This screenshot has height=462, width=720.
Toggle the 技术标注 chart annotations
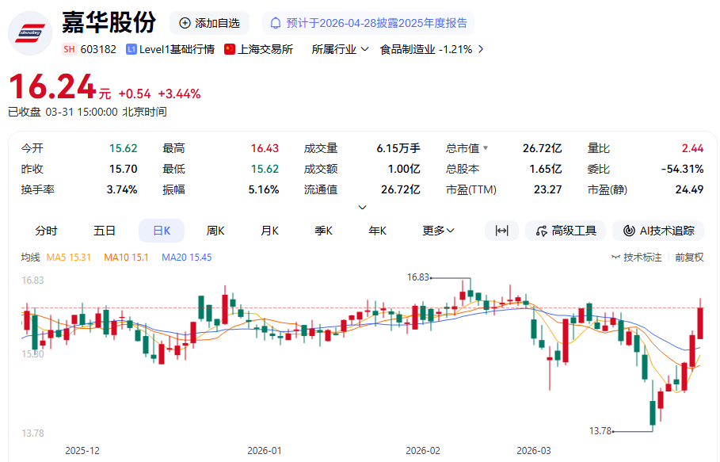637,258
